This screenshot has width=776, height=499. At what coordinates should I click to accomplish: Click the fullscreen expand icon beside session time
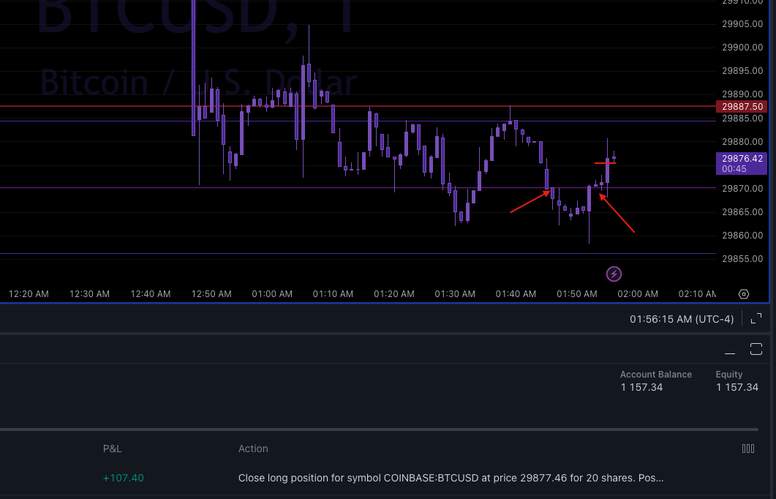click(757, 318)
